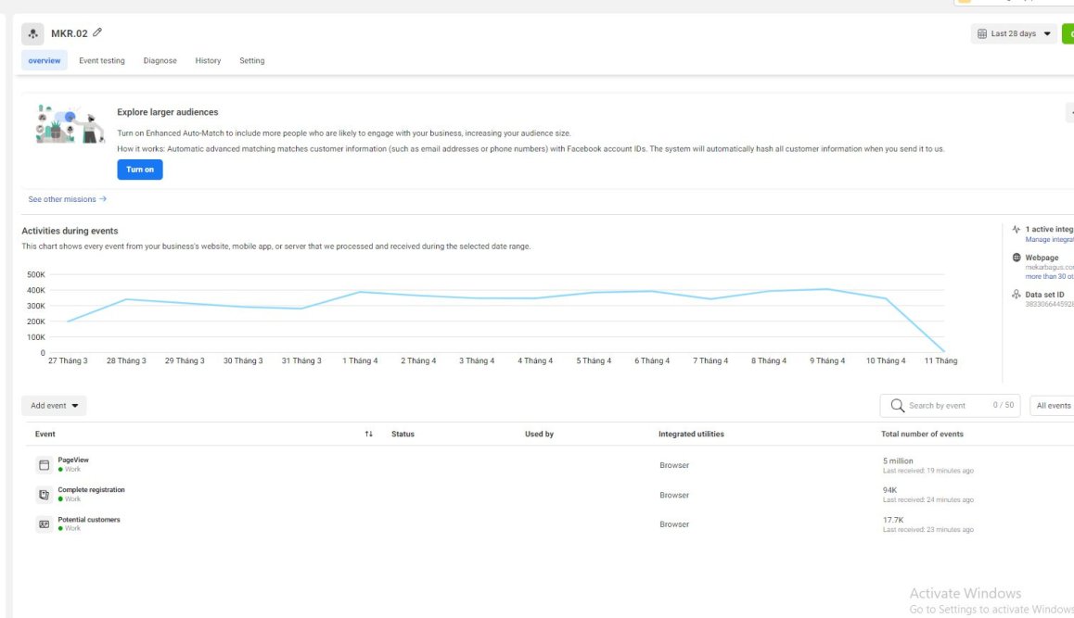Click the Turn on button

[140, 170]
